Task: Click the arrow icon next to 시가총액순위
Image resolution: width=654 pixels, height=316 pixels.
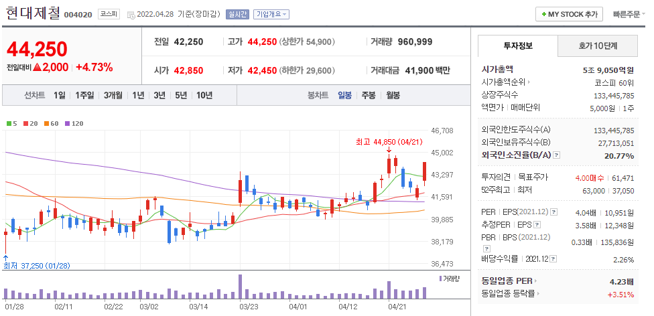Action: click(529, 82)
